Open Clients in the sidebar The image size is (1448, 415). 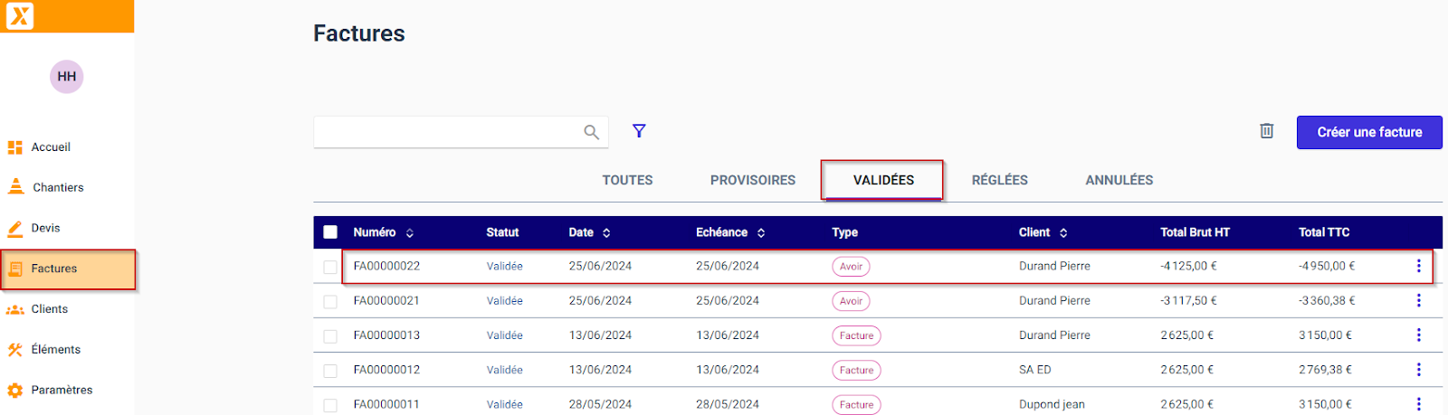(x=50, y=309)
